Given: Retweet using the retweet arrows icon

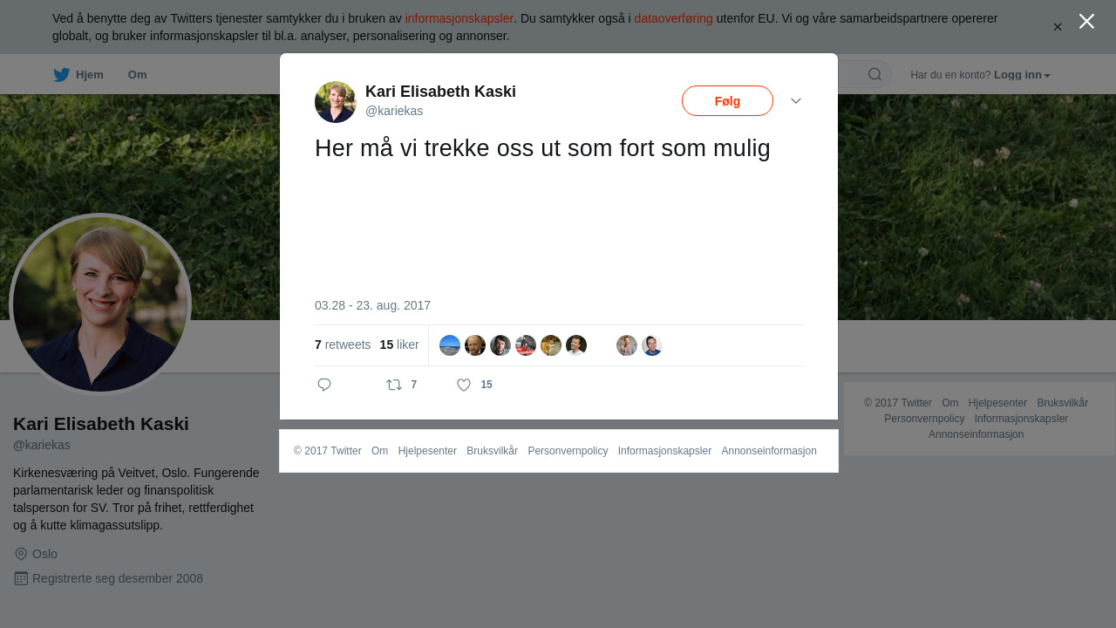Looking at the screenshot, I should click(x=394, y=385).
